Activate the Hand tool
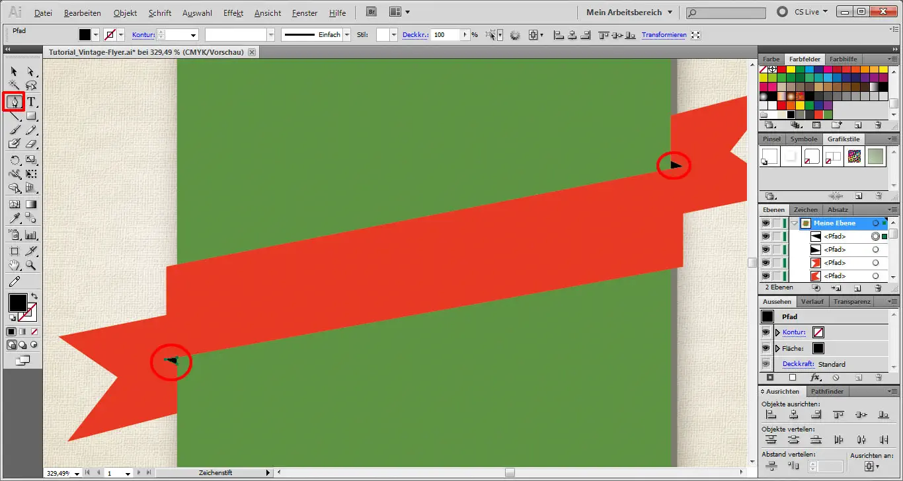 coord(14,266)
